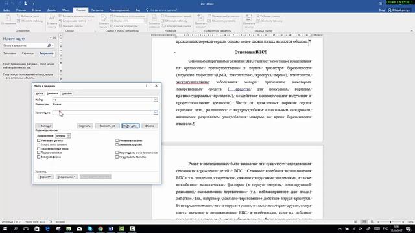Open Navigation pane options arrow
Image resolution: width=415 pixels, height=233 pixels.
[51, 38]
